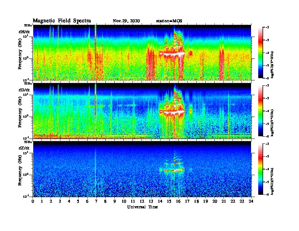Click hour 14 on the Universal Time axis
299x231 pixels.
160,202
